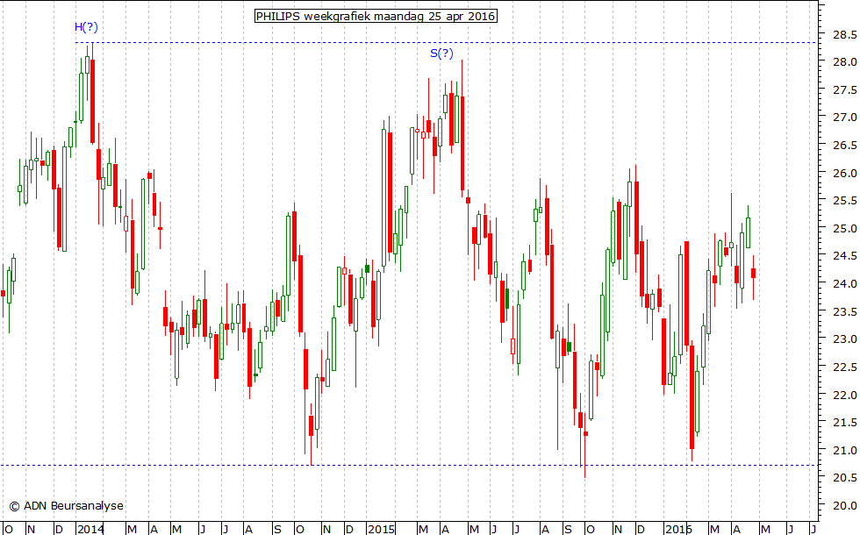Select the 24.0 price axis label
This screenshot has width=860, height=535.
pyautogui.click(x=844, y=284)
